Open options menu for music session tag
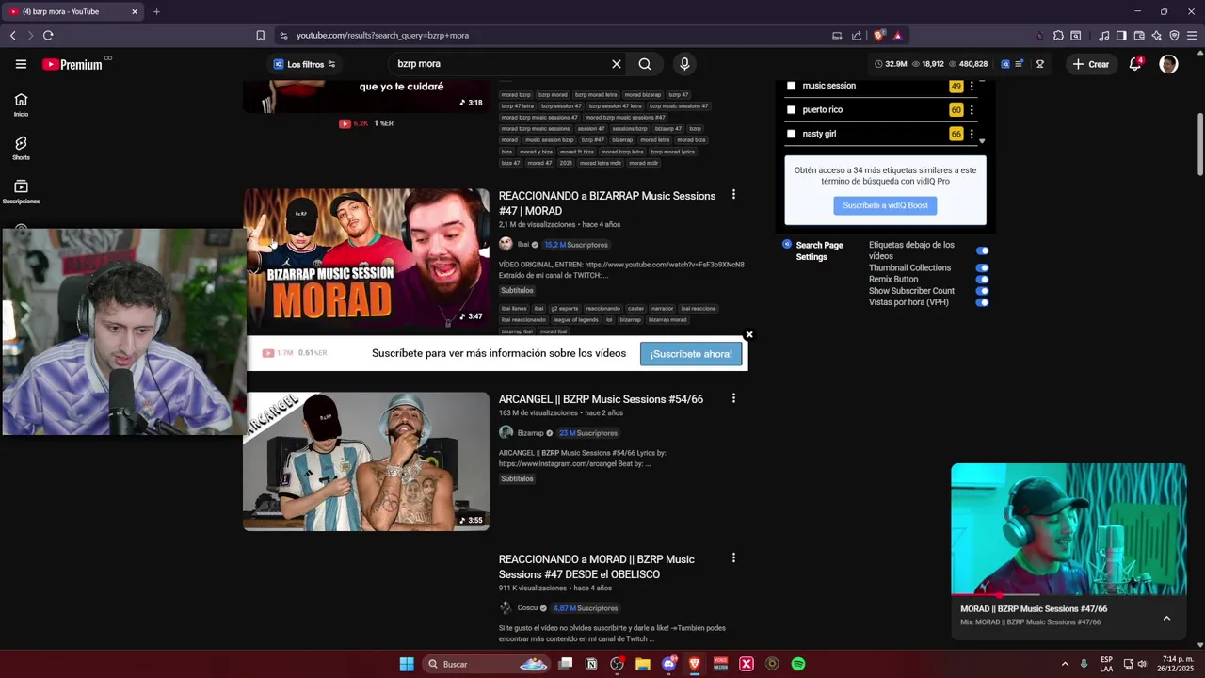 (972, 86)
